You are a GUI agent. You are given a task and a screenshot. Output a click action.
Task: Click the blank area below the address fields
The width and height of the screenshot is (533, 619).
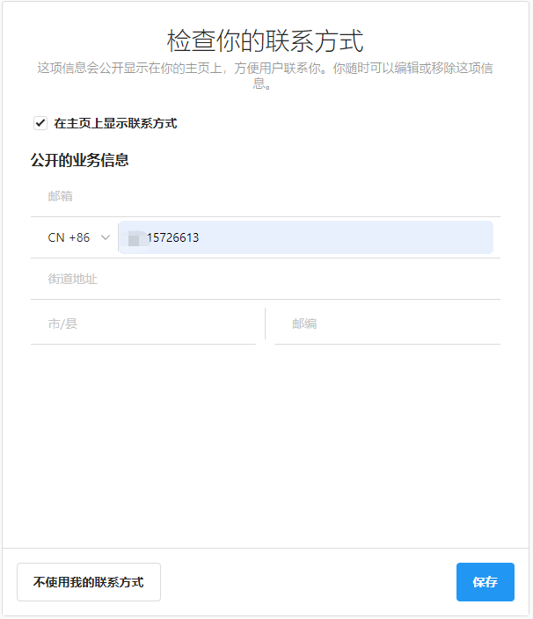pyautogui.click(x=266, y=440)
